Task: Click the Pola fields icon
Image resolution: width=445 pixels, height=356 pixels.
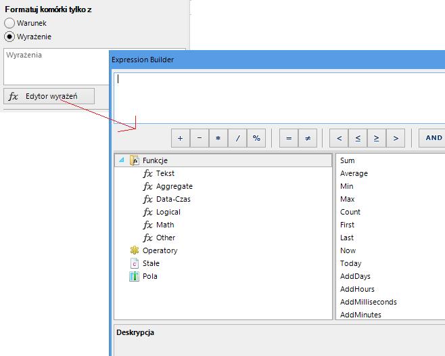Action: pyautogui.click(x=134, y=276)
